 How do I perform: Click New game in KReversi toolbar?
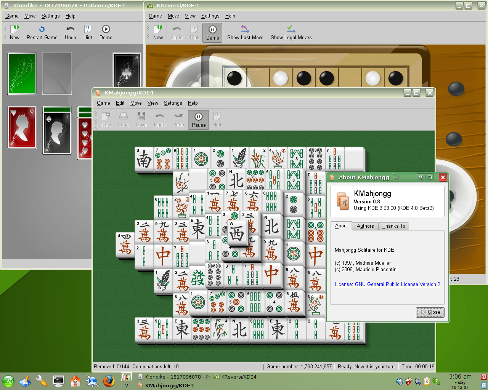158,32
